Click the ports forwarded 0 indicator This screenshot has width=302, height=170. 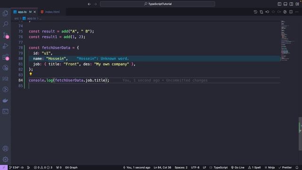(59, 168)
